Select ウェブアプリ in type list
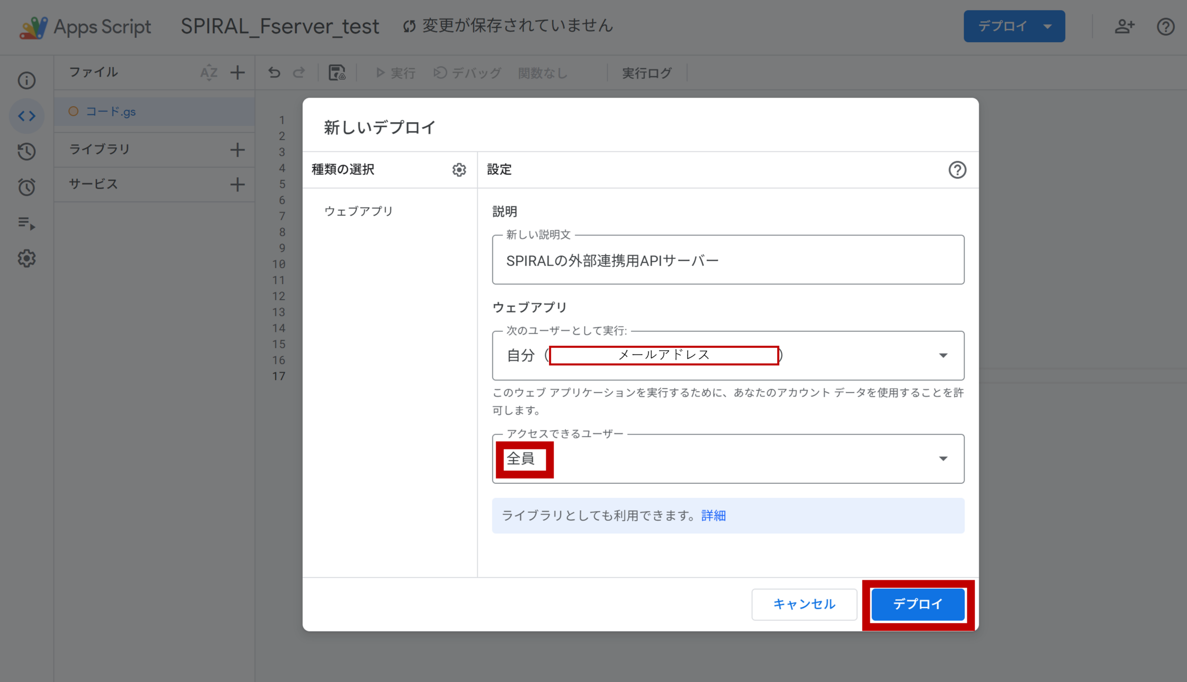 [x=359, y=211]
